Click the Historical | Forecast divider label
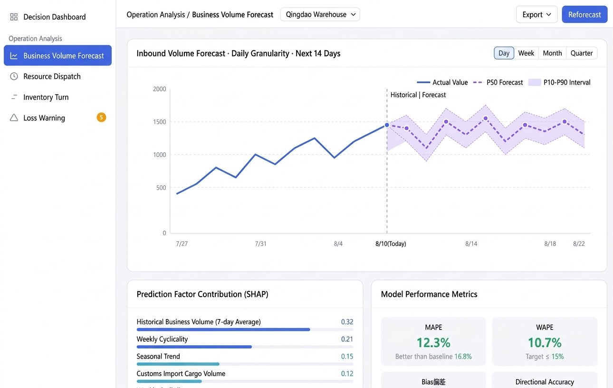 coord(418,95)
